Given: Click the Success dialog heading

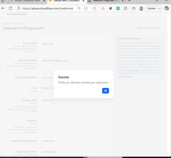Looking at the screenshot, I should tap(64, 77).
